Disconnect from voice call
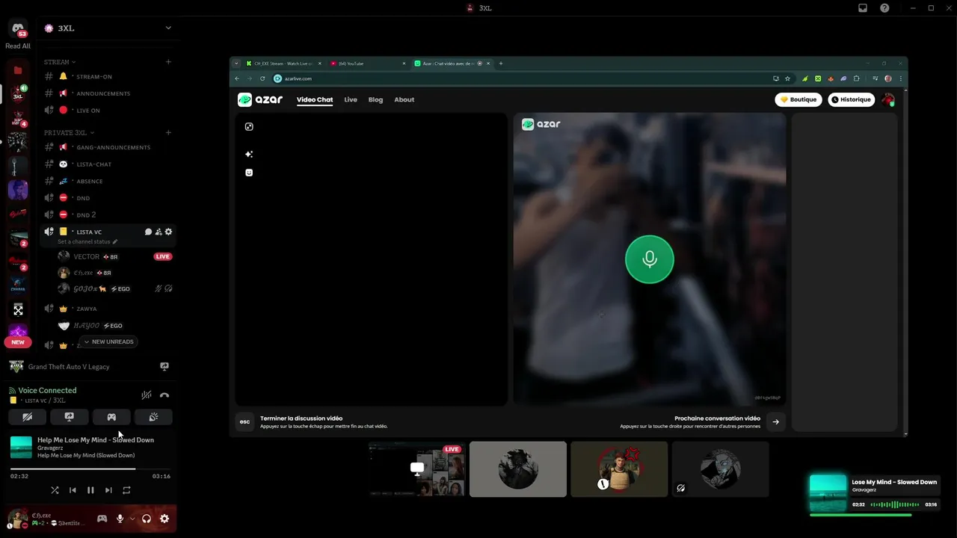The height and width of the screenshot is (538, 957). click(164, 395)
